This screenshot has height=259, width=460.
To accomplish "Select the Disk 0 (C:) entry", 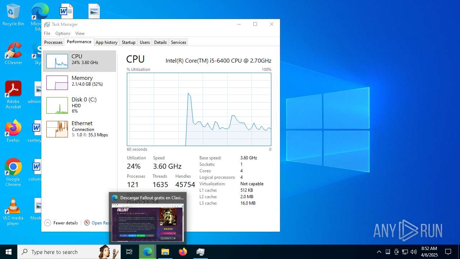I will 79,105.
